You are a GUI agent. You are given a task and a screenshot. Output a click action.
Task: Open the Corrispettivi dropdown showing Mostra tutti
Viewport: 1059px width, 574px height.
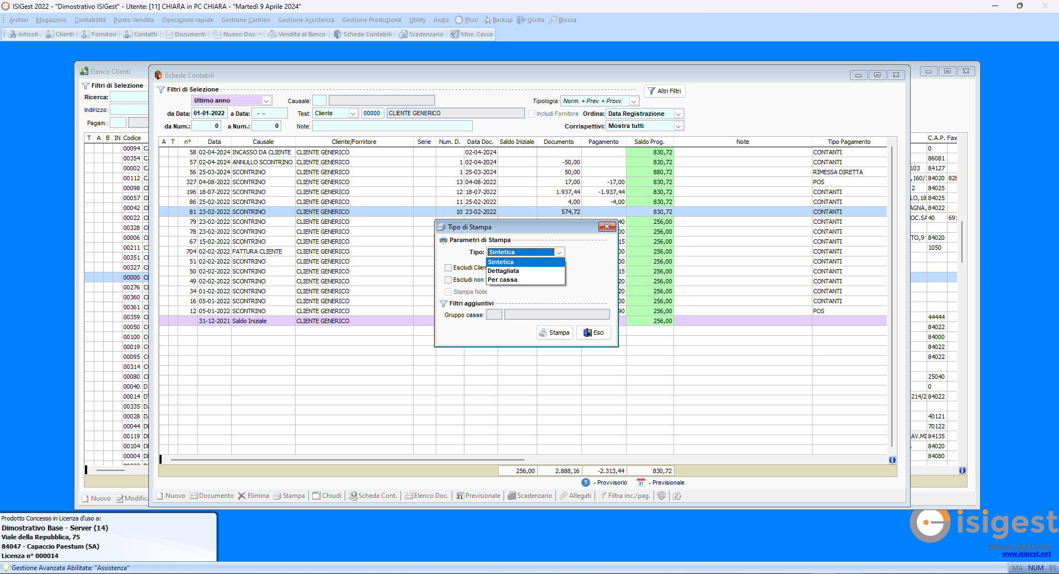coord(678,126)
